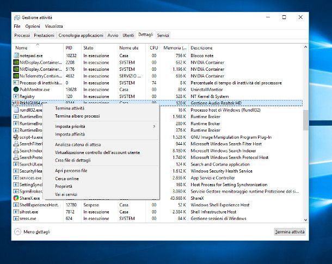Viewport: 332px width, 264px height.
Task: Sort by the PID column header
Action: 72,48
